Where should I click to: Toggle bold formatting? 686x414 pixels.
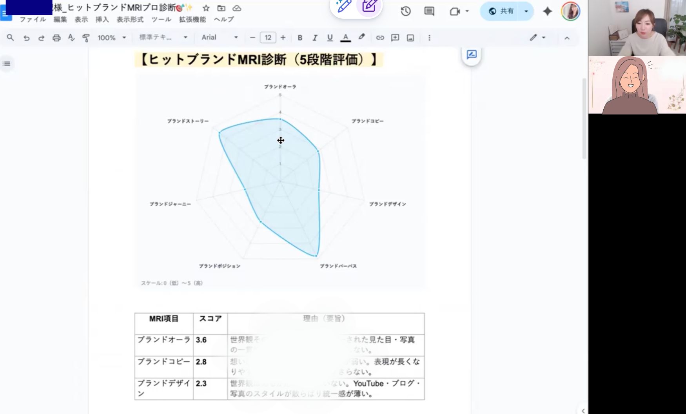tap(300, 38)
